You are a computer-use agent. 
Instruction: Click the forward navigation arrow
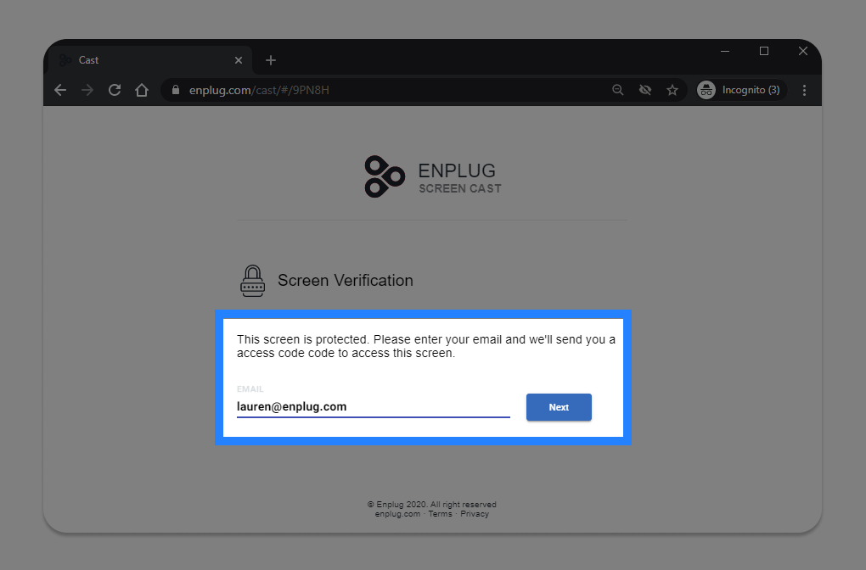(87, 90)
